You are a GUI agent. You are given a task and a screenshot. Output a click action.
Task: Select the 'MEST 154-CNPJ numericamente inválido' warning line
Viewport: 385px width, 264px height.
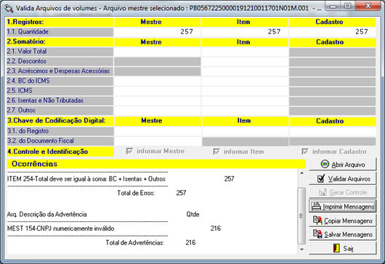point(60,228)
